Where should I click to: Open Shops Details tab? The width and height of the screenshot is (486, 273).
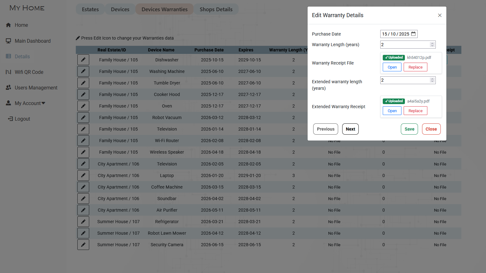point(216,9)
